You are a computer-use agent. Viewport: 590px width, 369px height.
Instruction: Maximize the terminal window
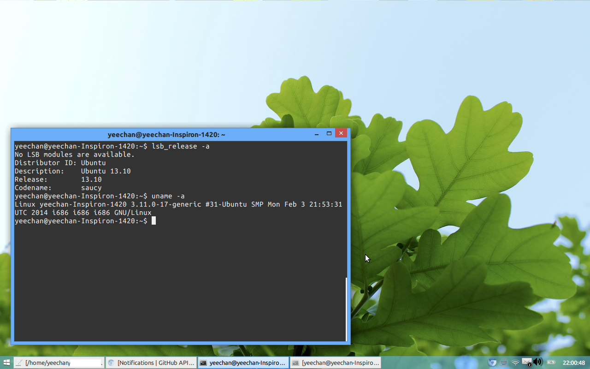(329, 134)
